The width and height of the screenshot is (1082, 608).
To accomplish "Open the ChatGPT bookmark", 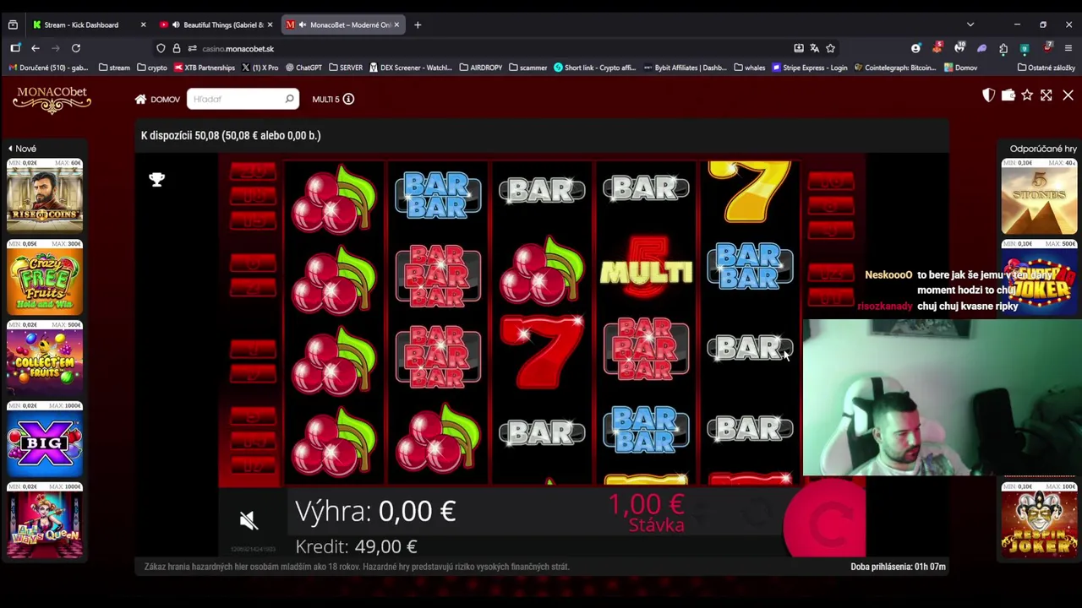I will coord(303,68).
